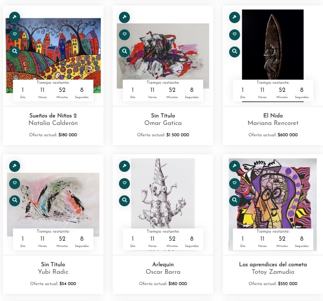Image resolution: width=323 pixels, height=301 pixels.
Task: Click gavel bid icon on Yubi Radic's artwork
Action: point(15,166)
